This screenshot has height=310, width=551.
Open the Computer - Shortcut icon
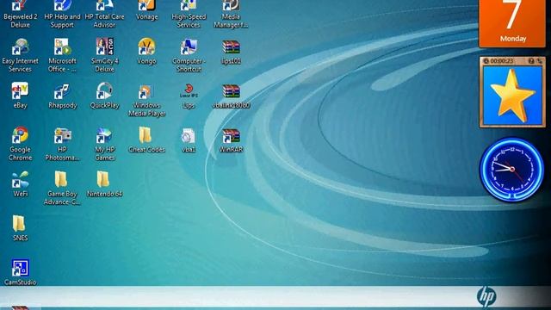point(189,55)
